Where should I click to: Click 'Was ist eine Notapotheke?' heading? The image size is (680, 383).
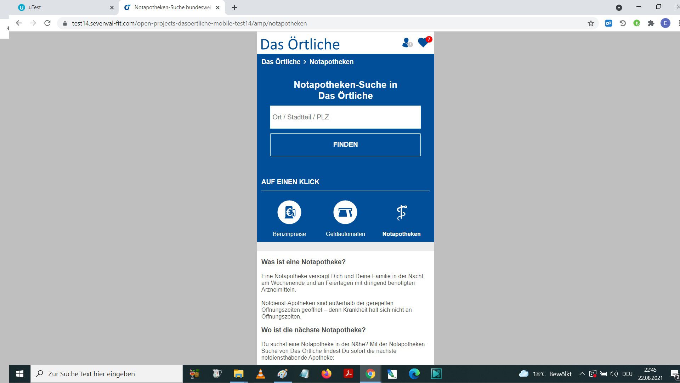[x=304, y=262]
